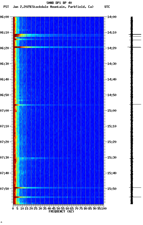Click the 100 Hz frequency tick label

104,209
